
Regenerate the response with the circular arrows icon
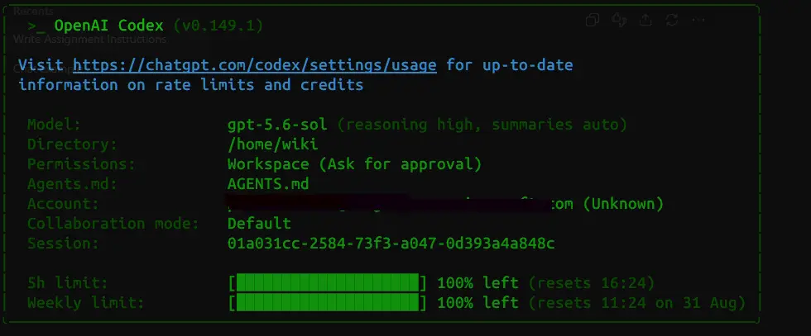[x=672, y=20]
